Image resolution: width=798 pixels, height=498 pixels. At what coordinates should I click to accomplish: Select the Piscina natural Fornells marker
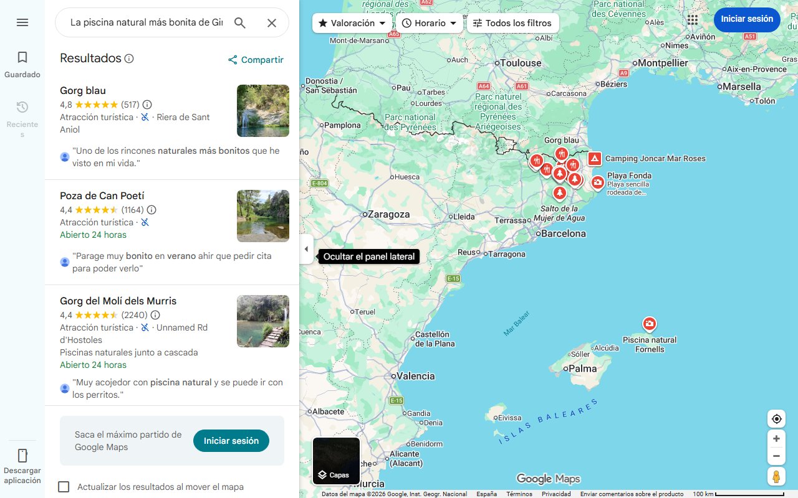click(650, 324)
